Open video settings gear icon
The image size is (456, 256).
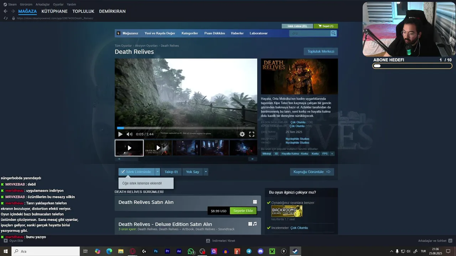point(242,134)
